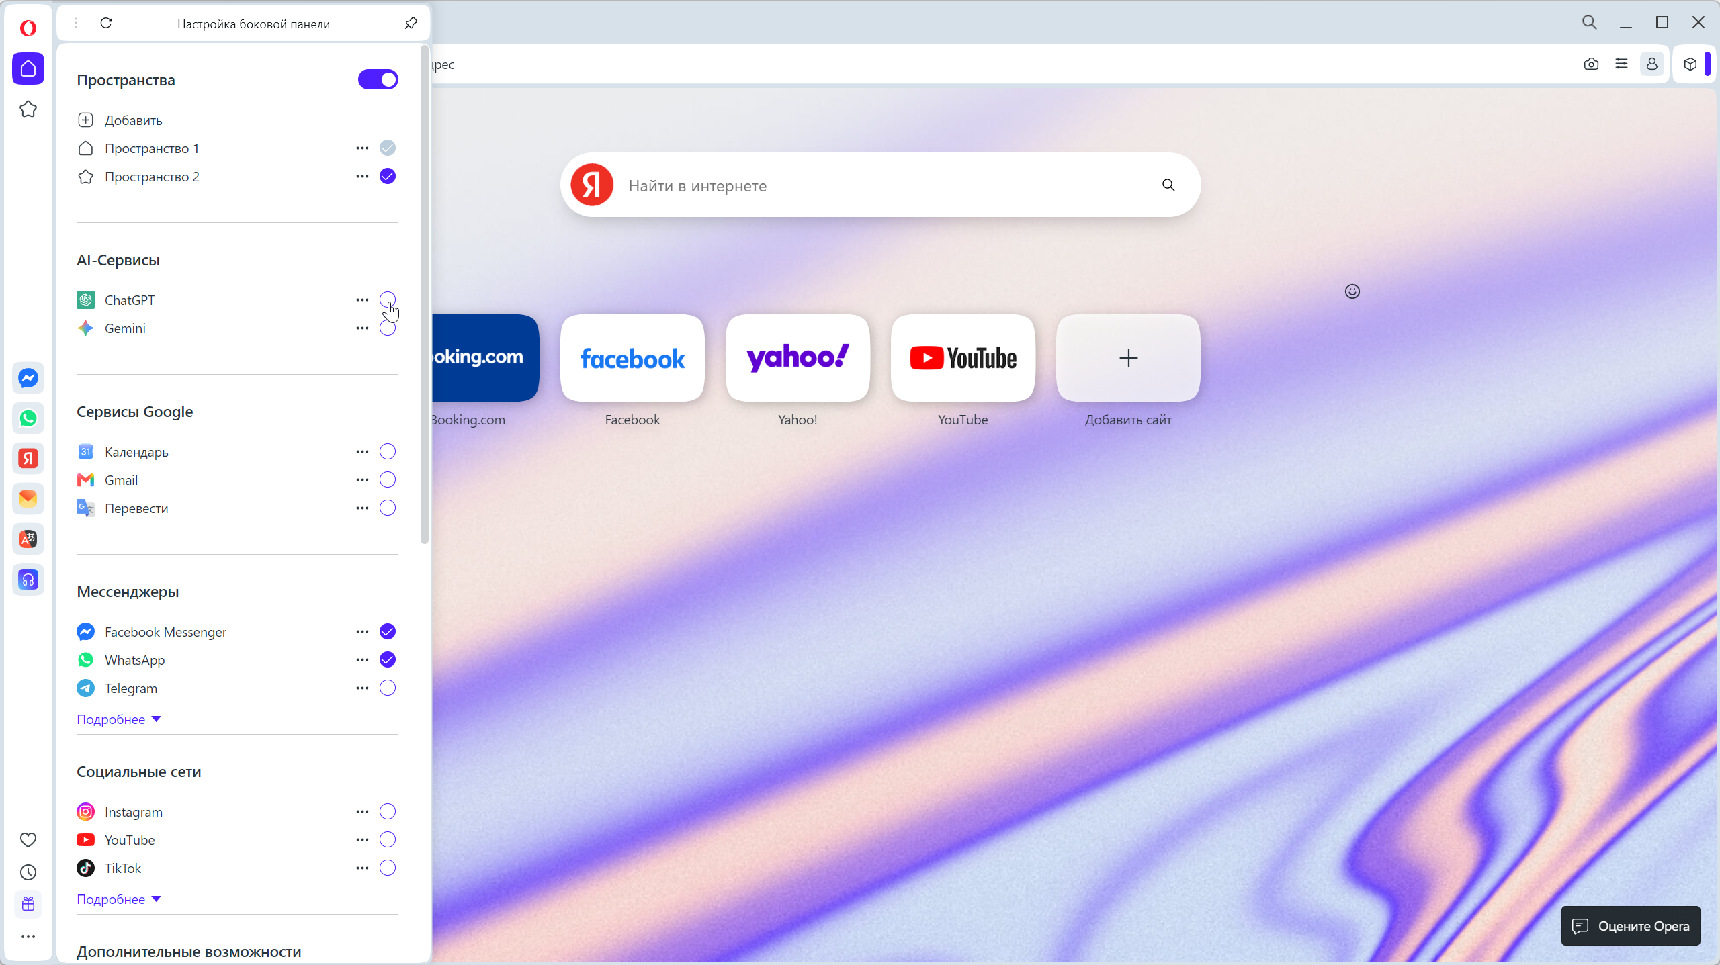Viewport: 1720px width, 965px height.
Task: Enable ChatGPT in the sidebar
Action: click(x=388, y=300)
